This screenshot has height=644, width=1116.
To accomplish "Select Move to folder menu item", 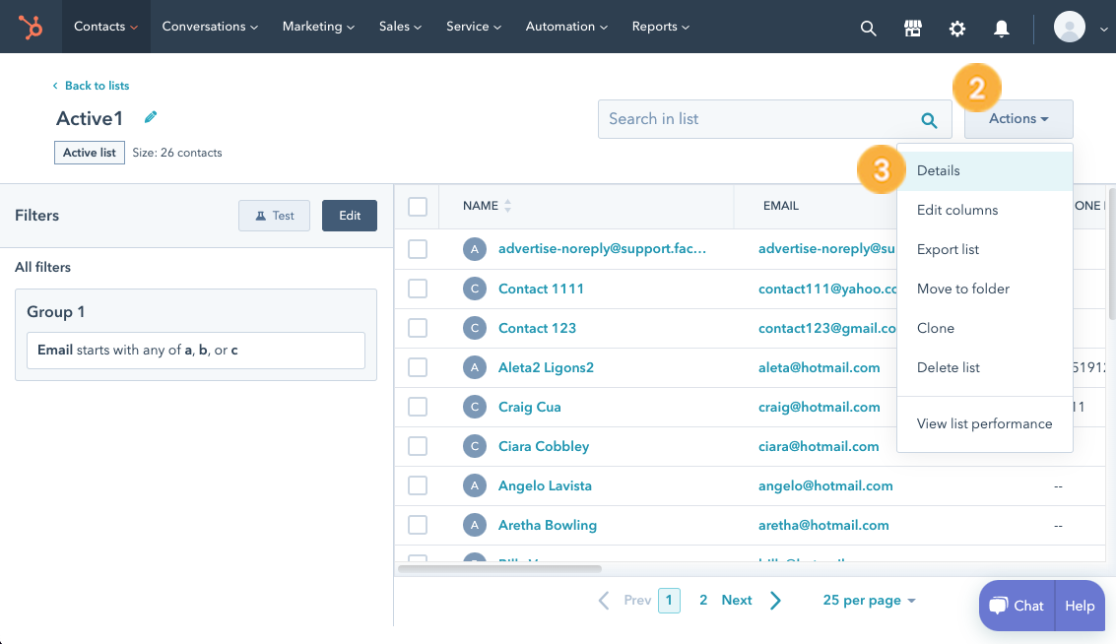I will pyautogui.click(x=985, y=289).
